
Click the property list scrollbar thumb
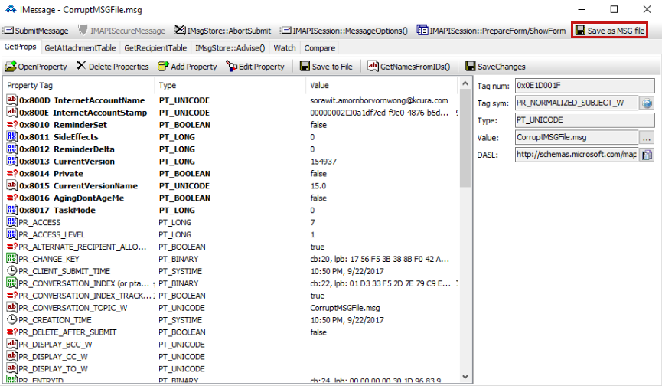point(465,138)
